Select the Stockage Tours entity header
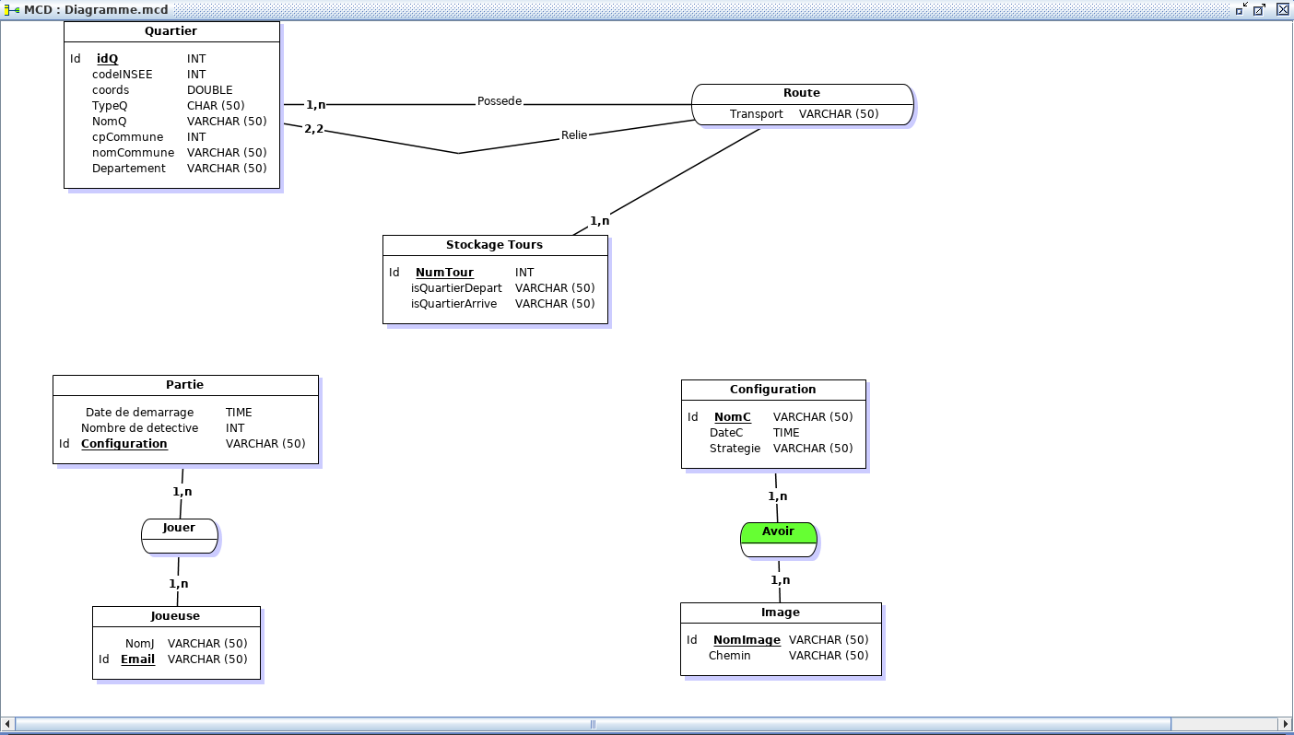Screen dimensions: 1294x735 495,245
